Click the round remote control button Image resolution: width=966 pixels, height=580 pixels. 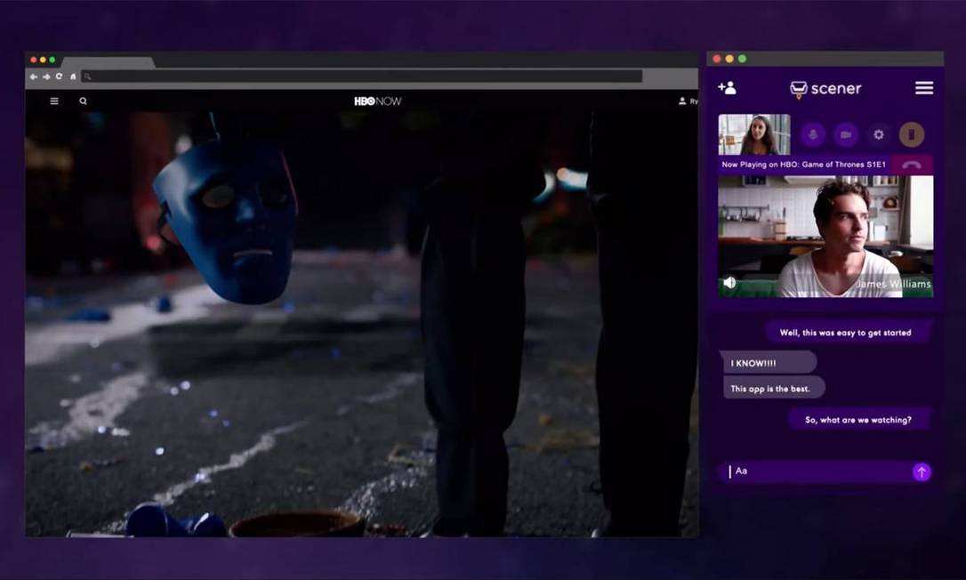tap(912, 134)
